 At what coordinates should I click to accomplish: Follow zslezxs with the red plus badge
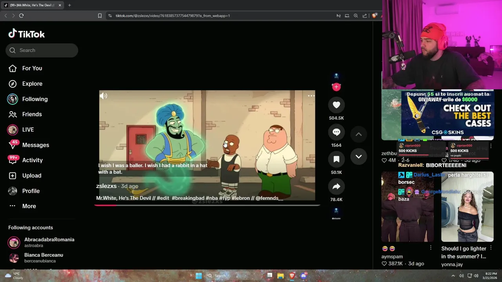coord(336,87)
